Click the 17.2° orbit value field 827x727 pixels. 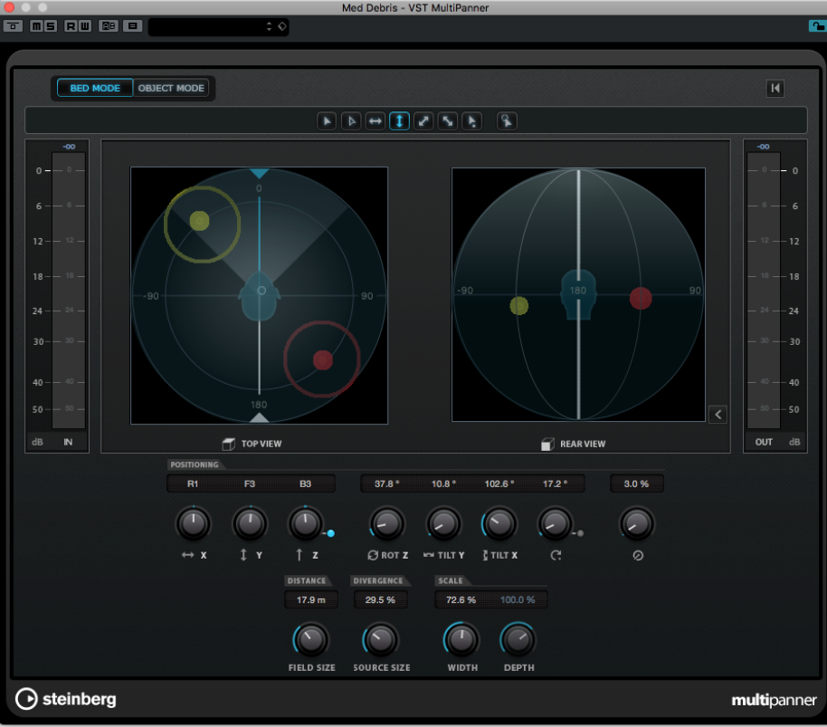(556, 483)
